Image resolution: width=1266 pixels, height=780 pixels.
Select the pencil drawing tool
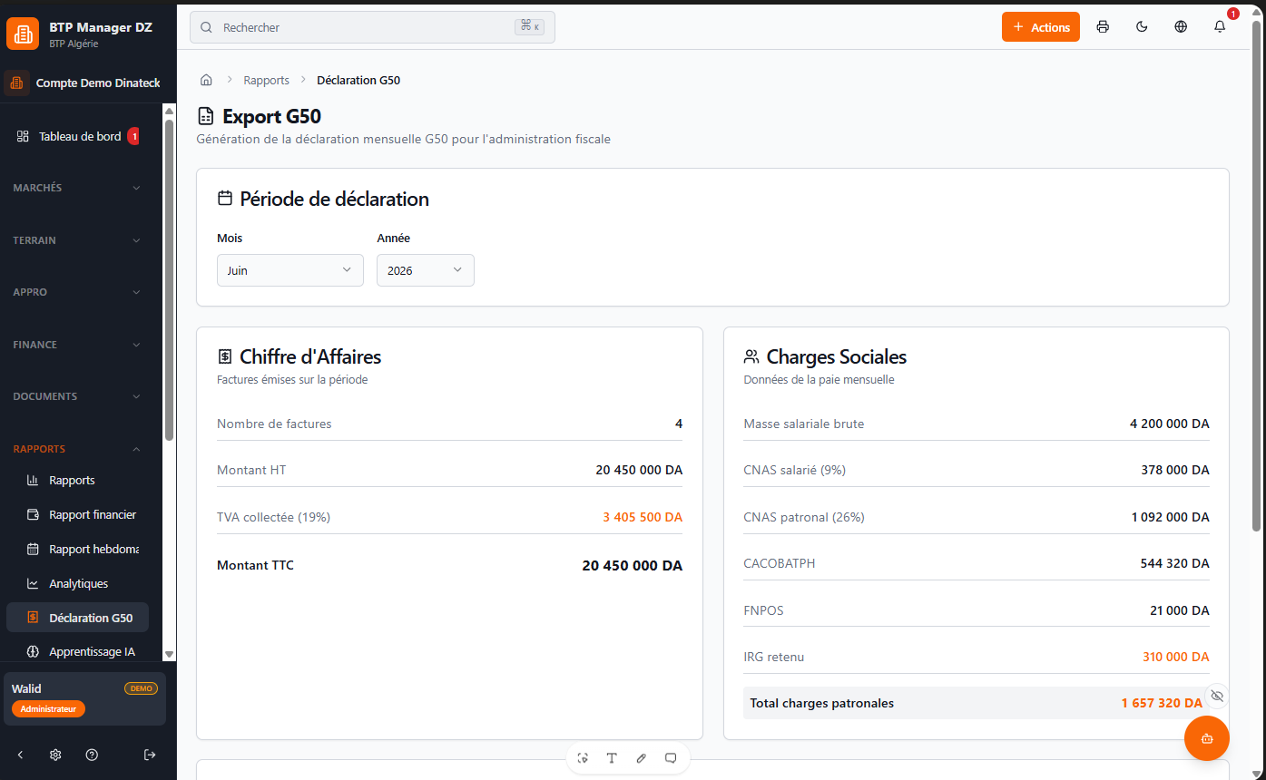tap(642, 758)
